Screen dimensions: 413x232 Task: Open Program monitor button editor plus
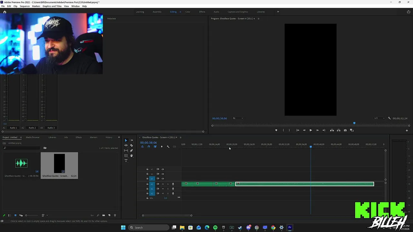tap(407, 130)
